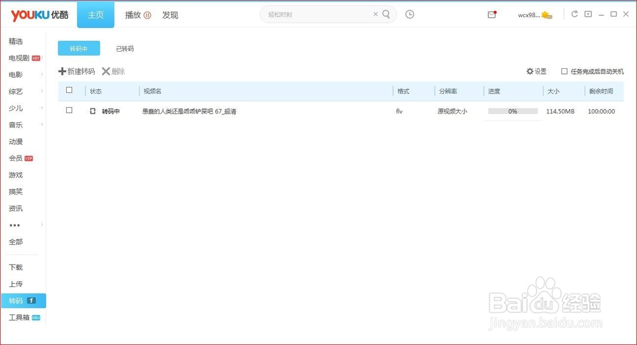Click the X icon for 删除
The image size is (637, 345).
pyautogui.click(x=106, y=71)
